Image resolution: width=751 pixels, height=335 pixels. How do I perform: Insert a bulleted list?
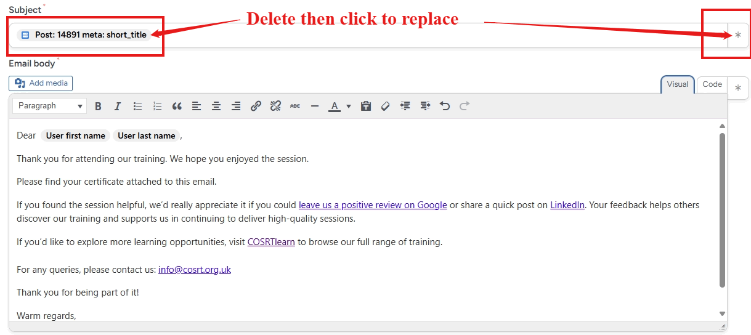(137, 106)
